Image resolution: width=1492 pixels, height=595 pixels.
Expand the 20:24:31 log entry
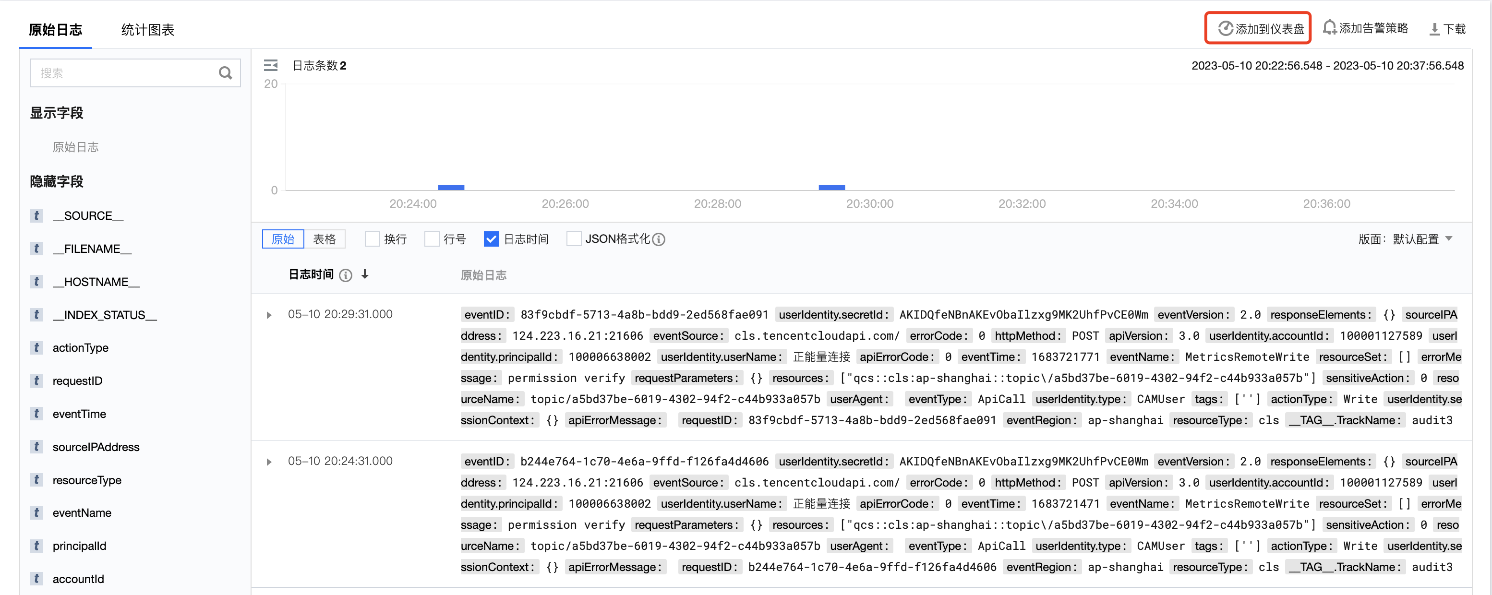tap(269, 462)
